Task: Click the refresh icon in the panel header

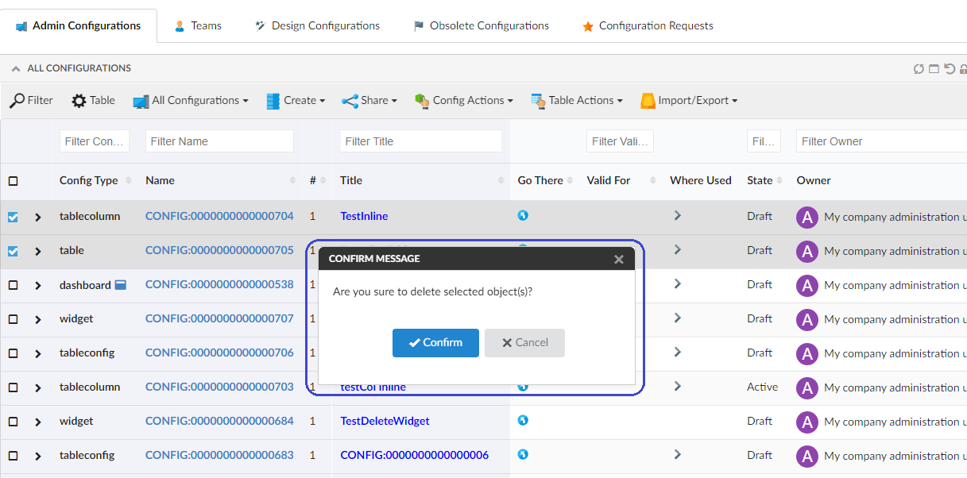Action: (919, 69)
